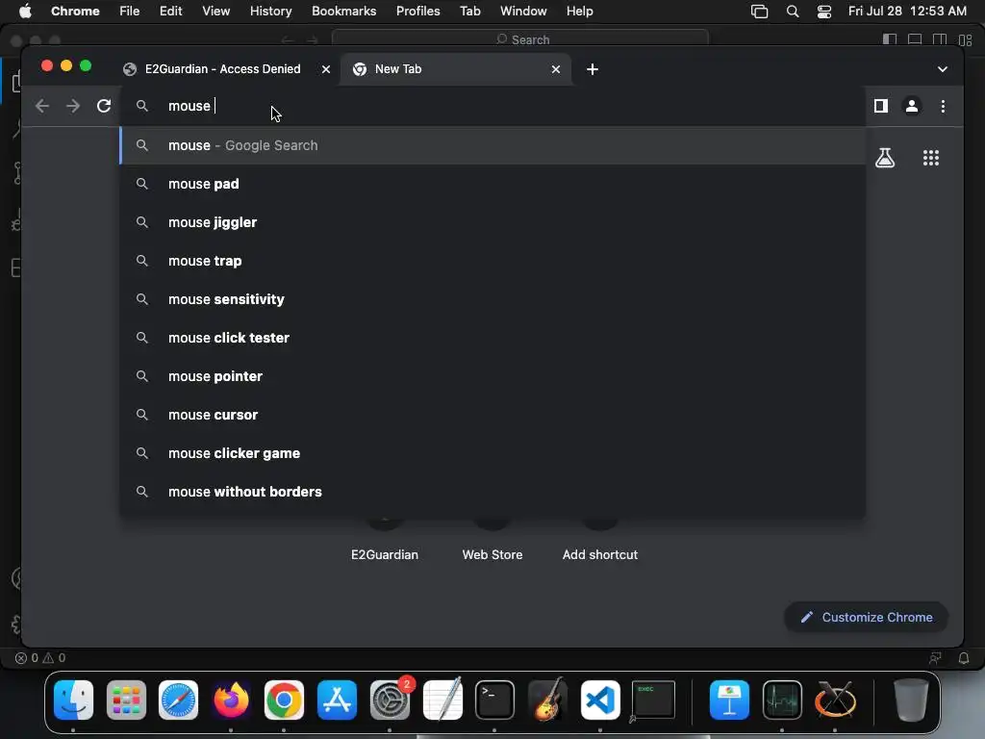The image size is (985, 739).
Task: Open the Edit menu
Action: (171, 12)
